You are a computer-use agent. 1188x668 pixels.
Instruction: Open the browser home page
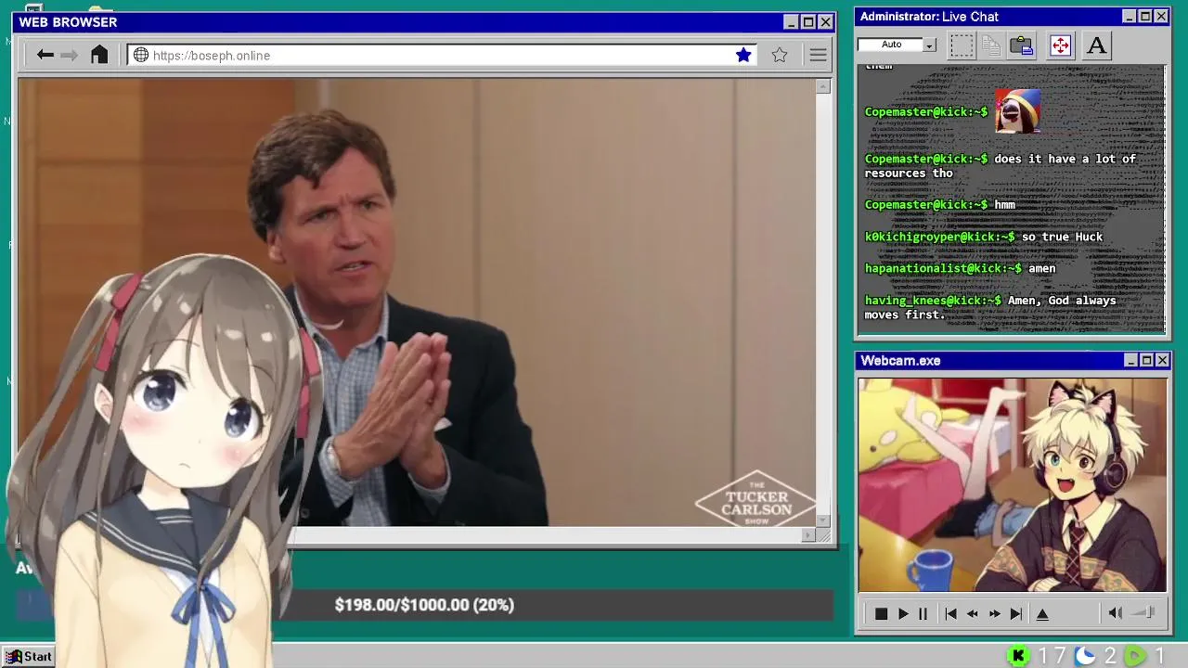[99, 55]
